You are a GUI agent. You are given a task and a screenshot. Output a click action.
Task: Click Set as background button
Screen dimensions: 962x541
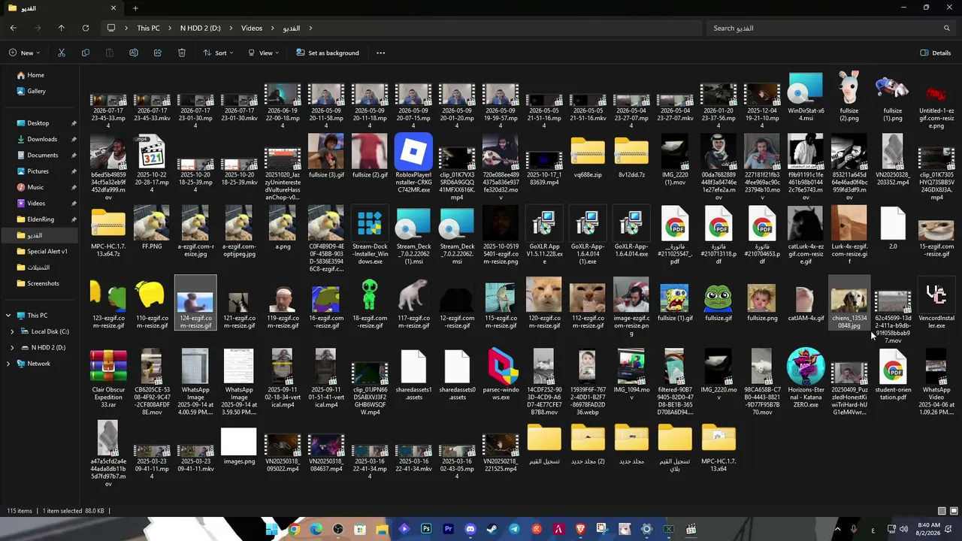click(327, 53)
